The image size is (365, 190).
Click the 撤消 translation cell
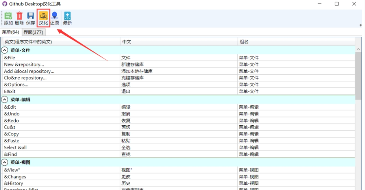[x=179, y=114]
